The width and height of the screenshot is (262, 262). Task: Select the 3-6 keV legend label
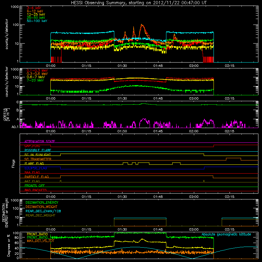coord(34,8)
